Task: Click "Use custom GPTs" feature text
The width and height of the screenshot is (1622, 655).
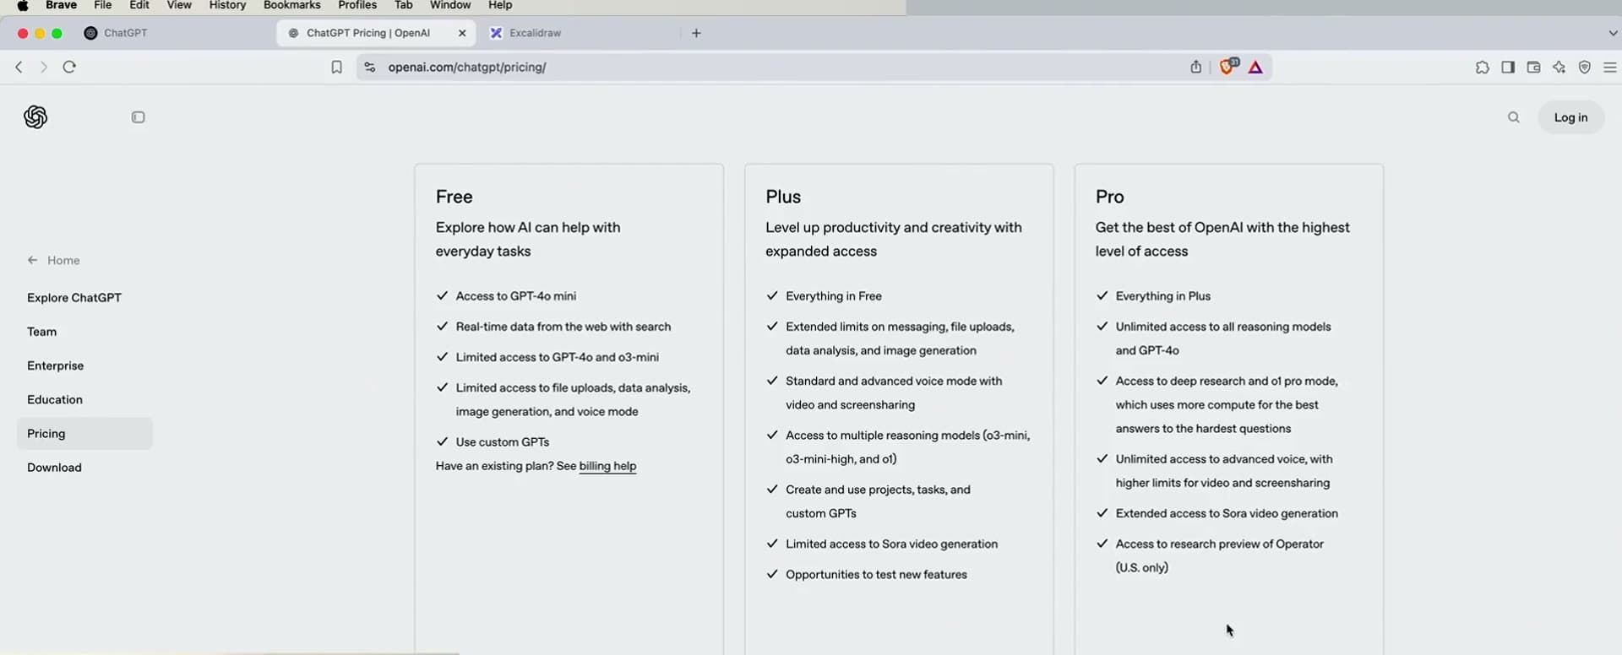Action: click(503, 442)
